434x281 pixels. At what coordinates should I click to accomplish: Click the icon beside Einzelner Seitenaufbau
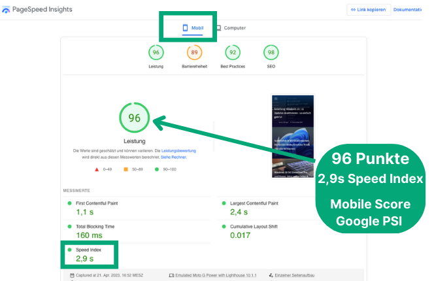(x=271, y=275)
